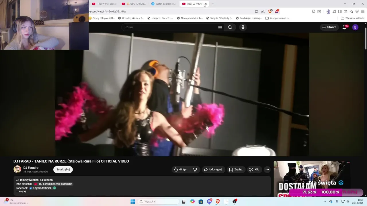
Task: Save video with Zapisz button
Action: pos(236,169)
